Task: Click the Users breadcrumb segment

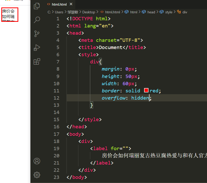Action: 59,12
